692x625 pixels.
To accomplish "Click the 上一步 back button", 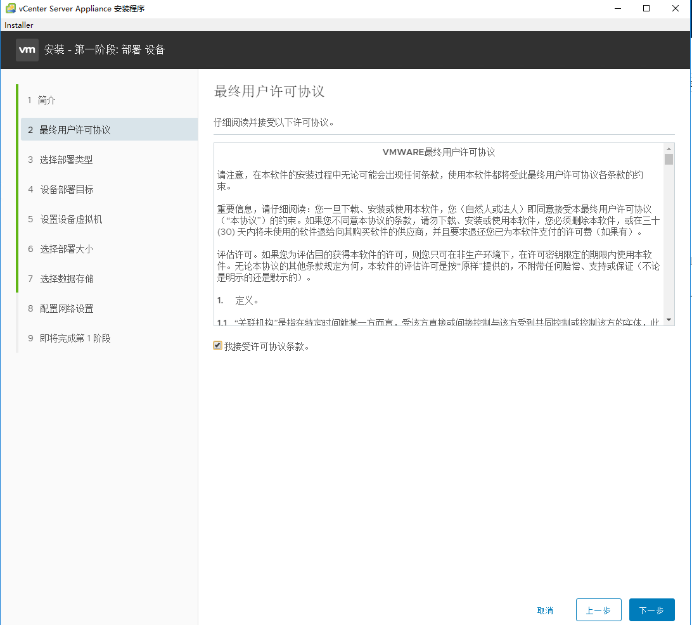I will click(598, 610).
